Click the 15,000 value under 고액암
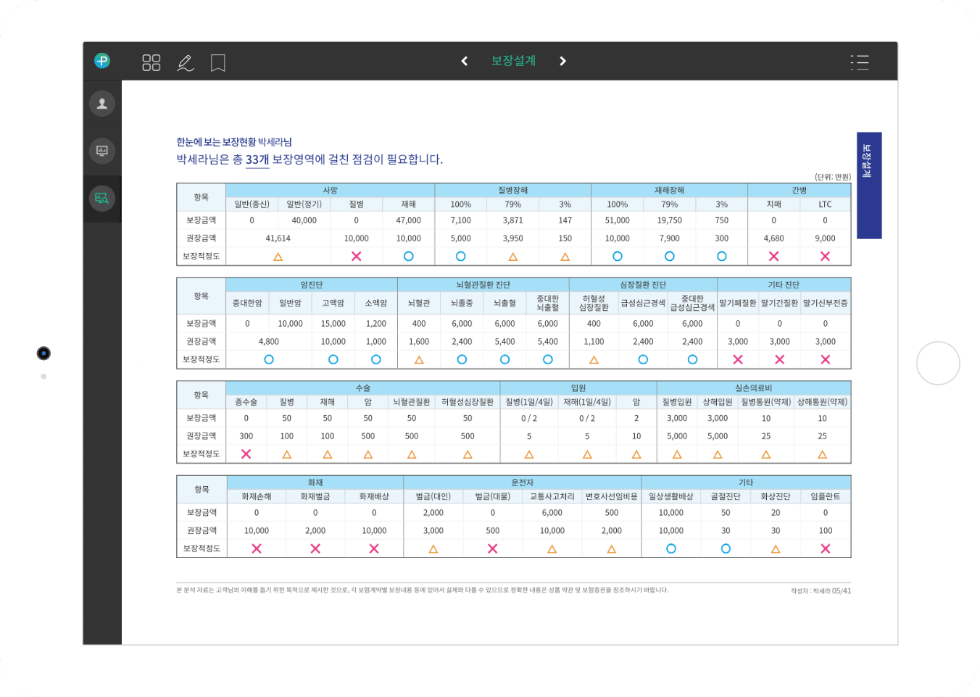The image size is (980, 697). (333, 324)
